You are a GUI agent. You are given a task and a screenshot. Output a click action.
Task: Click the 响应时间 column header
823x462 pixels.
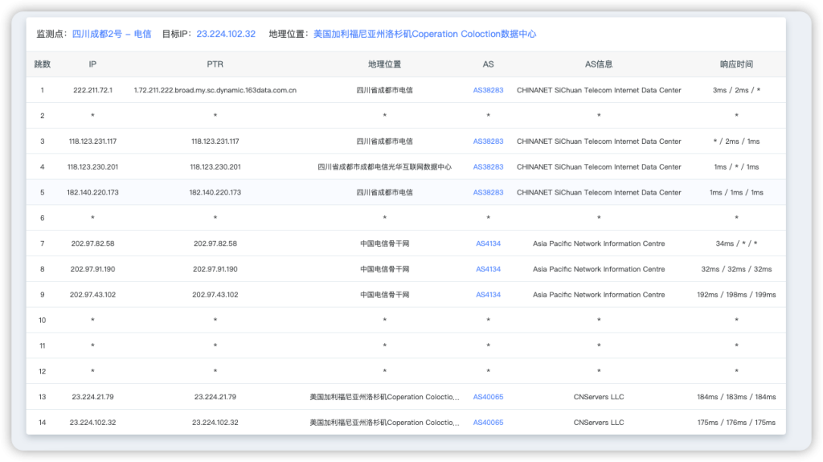736,64
